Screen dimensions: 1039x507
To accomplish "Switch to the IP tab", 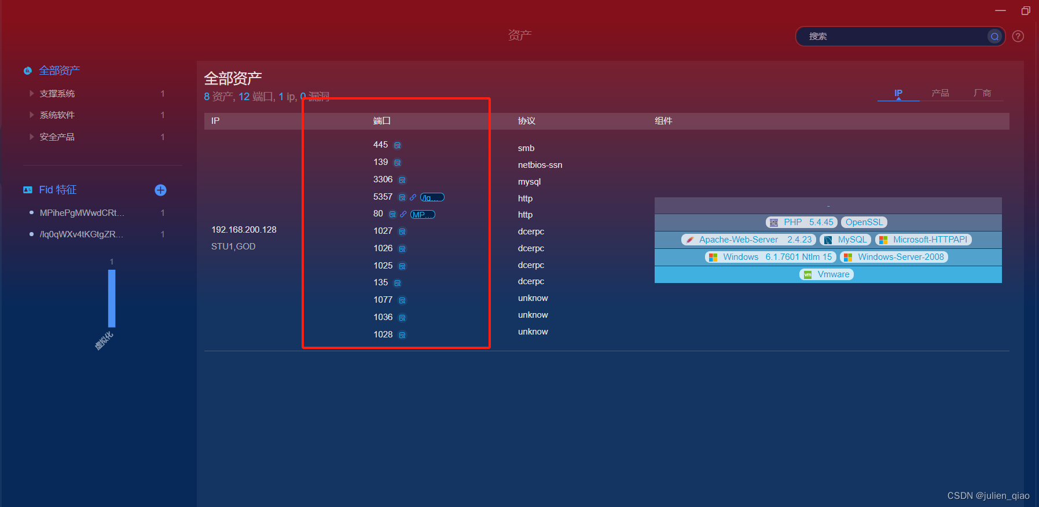I will coord(898,93).
